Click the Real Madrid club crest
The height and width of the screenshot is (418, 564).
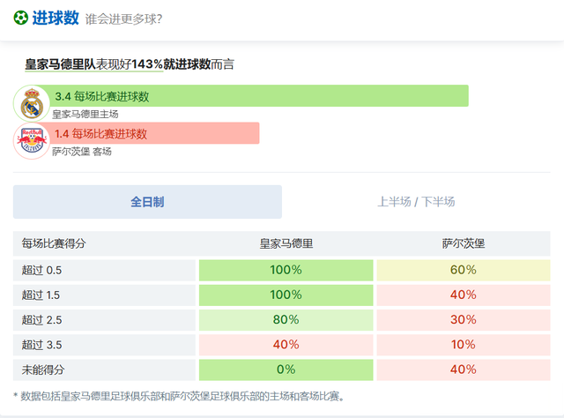32,104
